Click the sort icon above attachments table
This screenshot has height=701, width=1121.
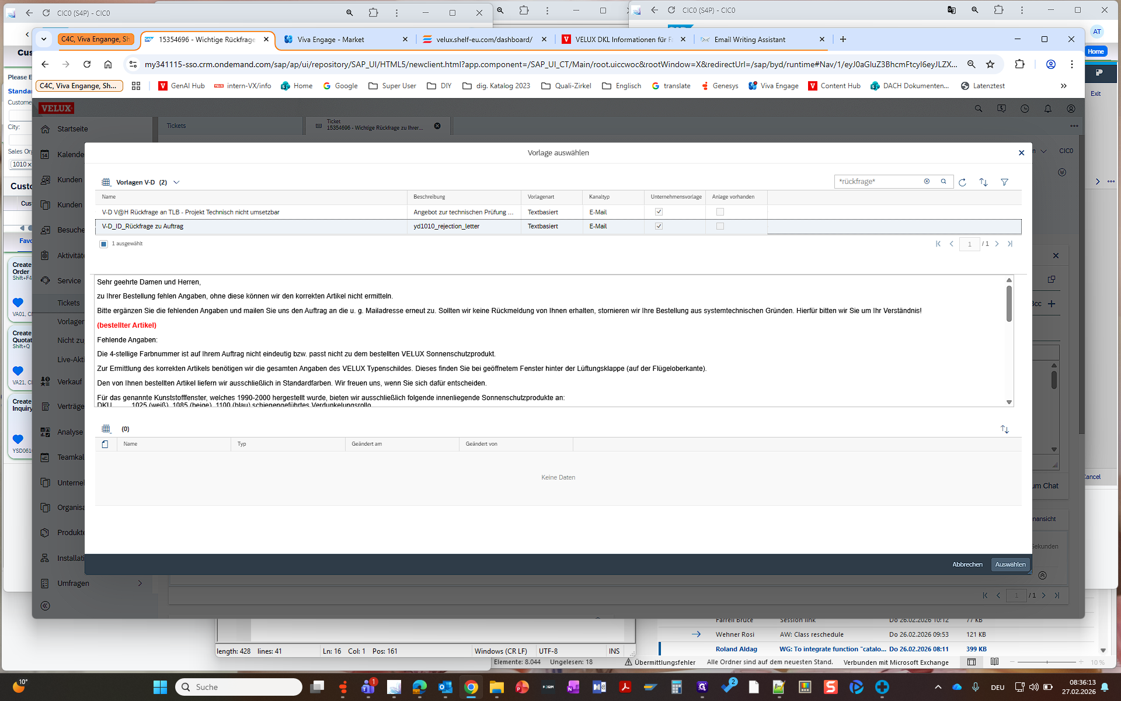coord(1004,429)
